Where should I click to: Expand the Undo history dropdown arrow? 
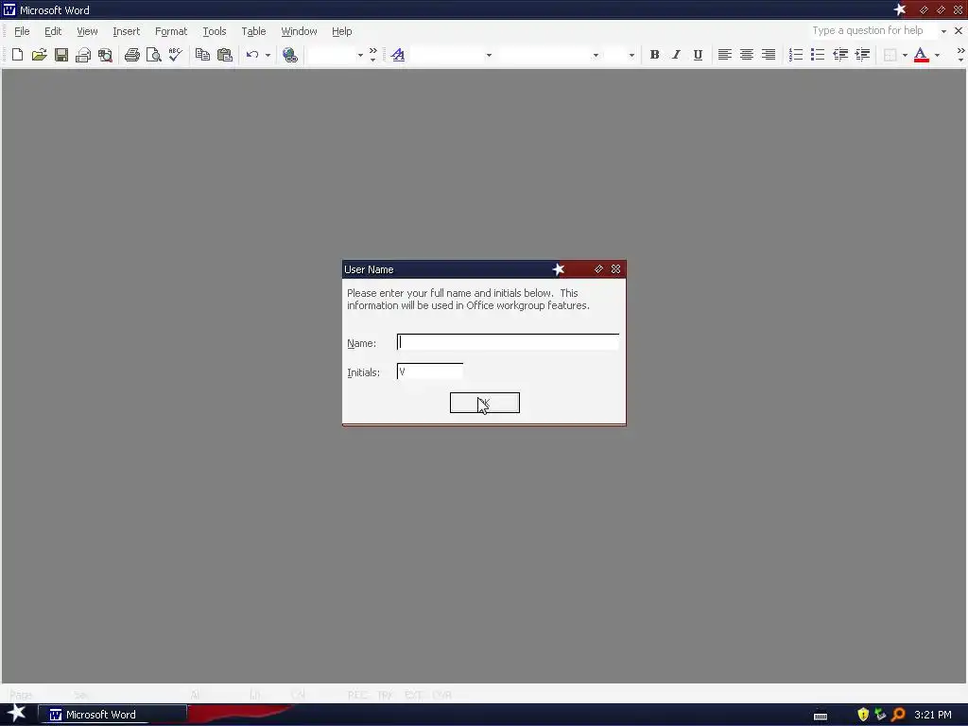(268, 55)
